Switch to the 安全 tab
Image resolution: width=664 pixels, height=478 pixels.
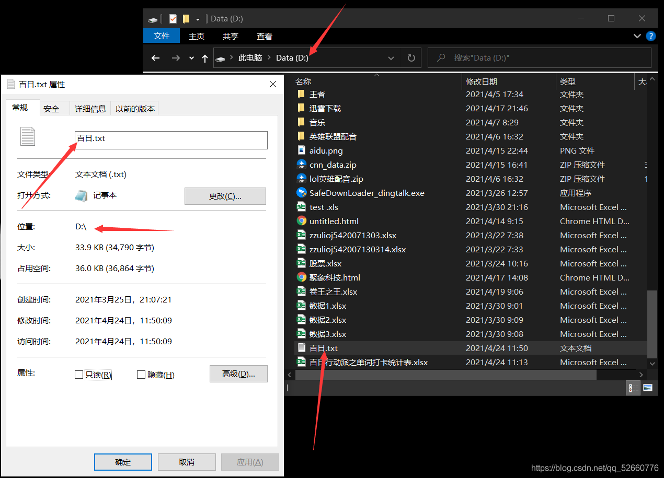(x=51, y=109)
